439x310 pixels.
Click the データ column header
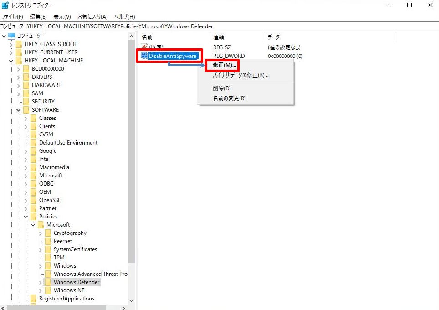point(330,37)
